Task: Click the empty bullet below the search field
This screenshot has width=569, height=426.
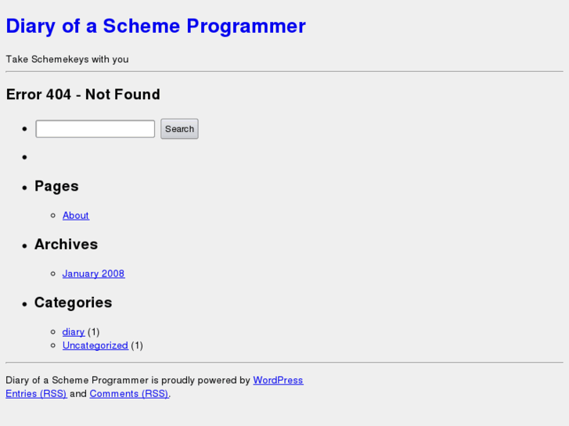Action: pos(25,157)
